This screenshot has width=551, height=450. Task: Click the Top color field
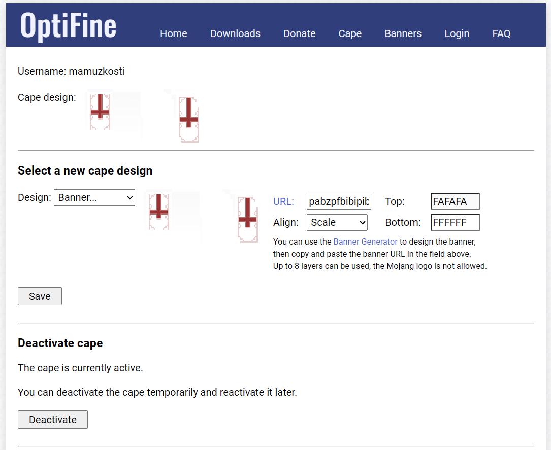pos(455,201)
